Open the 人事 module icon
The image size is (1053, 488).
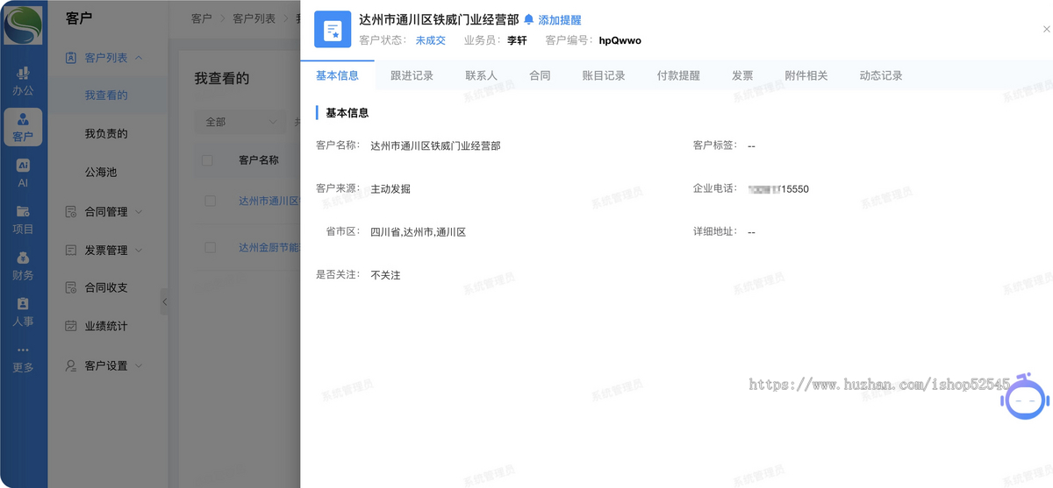[23, 312]
